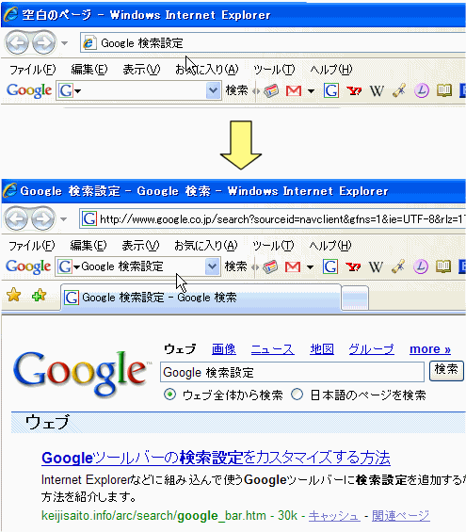This screenshot has height=532, width=466.
Task: Click Google toolbar logo in upper window
Action: [29, 90]
